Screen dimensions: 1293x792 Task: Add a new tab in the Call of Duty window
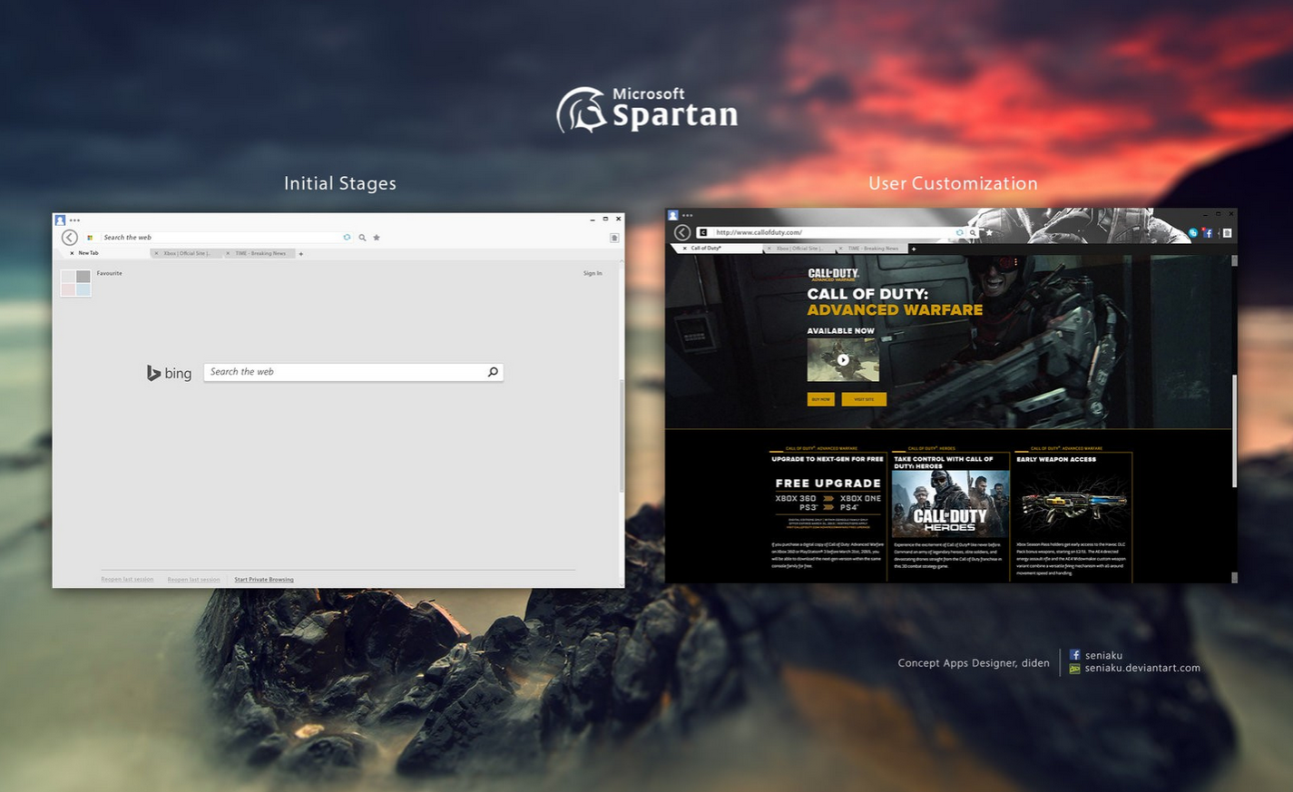pos(914,249)
